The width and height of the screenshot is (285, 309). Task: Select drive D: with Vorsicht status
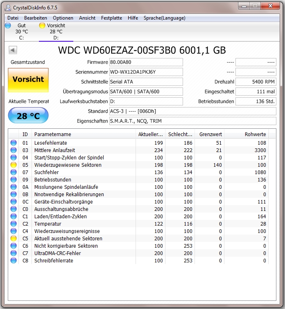56,31
